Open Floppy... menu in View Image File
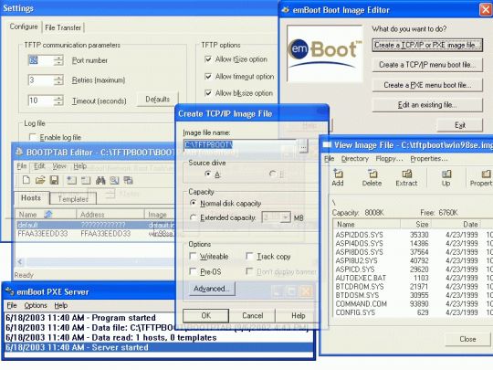 tap(389, 159)
